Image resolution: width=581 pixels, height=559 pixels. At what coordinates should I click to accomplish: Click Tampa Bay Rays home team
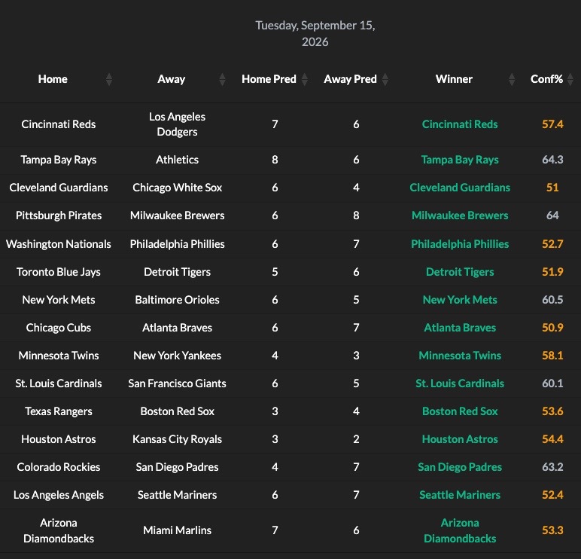click(59, 160)
